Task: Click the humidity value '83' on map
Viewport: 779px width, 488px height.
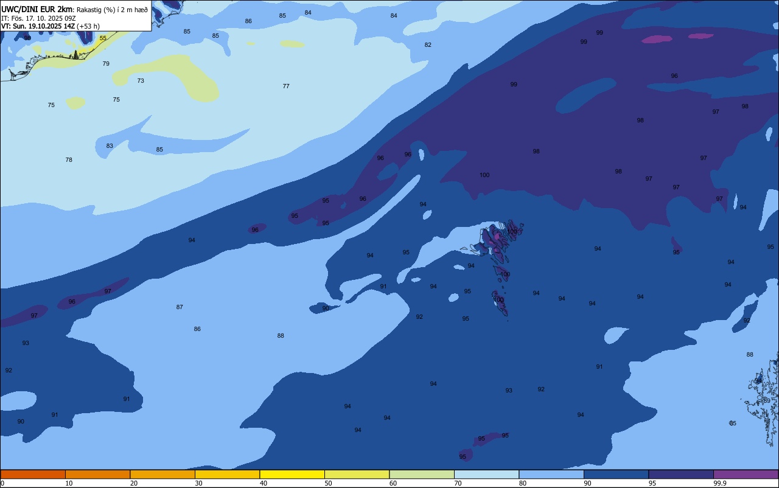Action: tap(110, 145)
